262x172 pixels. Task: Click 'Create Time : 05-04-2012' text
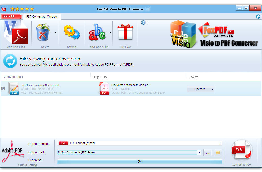coord(37,89)
